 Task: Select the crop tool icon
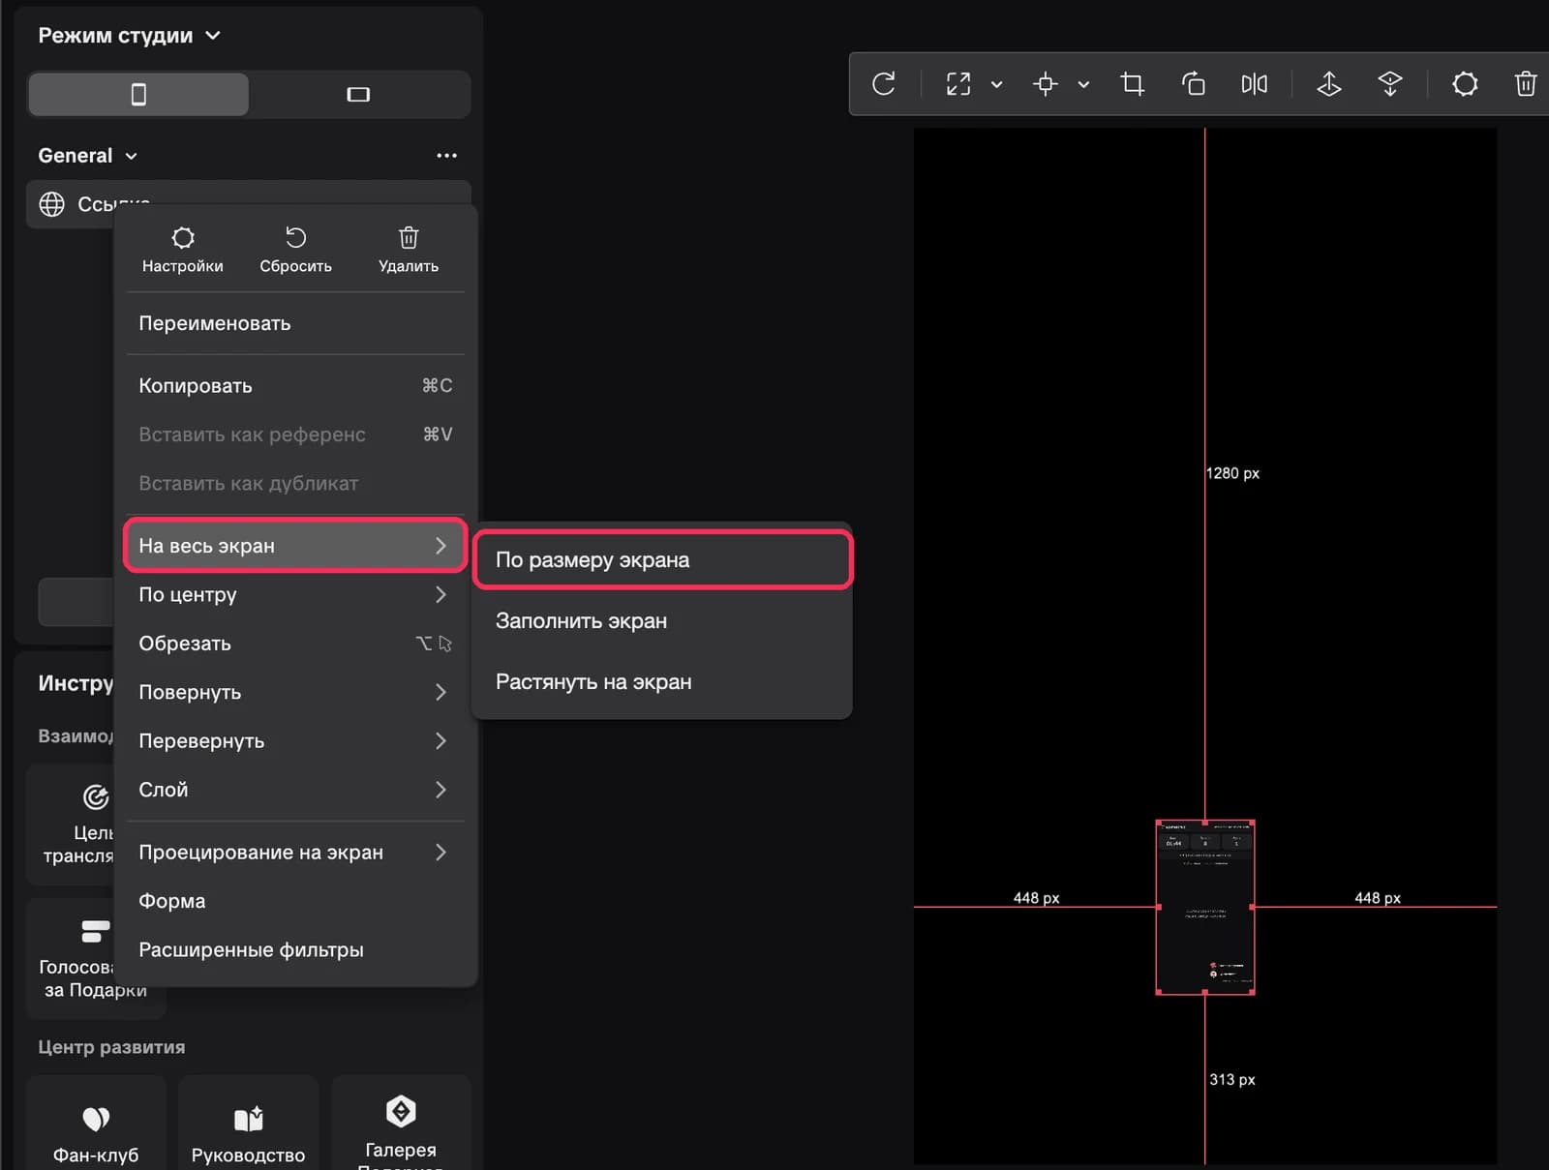pos(1132,84)
